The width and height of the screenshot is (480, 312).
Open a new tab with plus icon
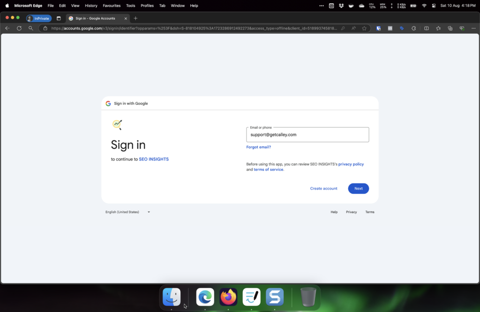[x=135, y=18]
